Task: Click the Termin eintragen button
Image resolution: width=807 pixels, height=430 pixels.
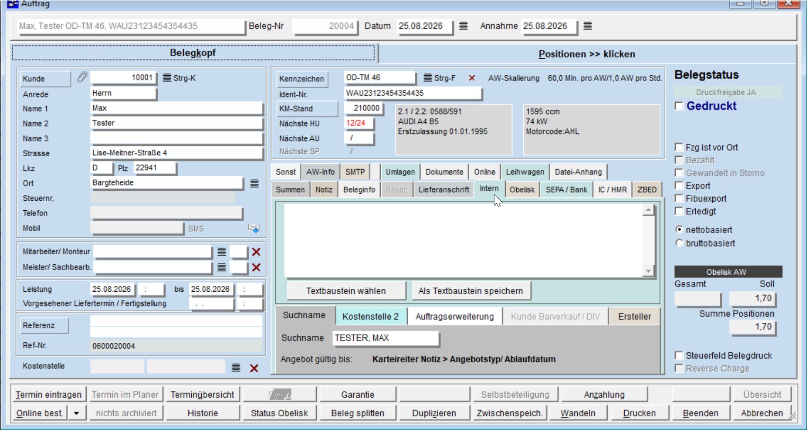Action: [48, 394]
